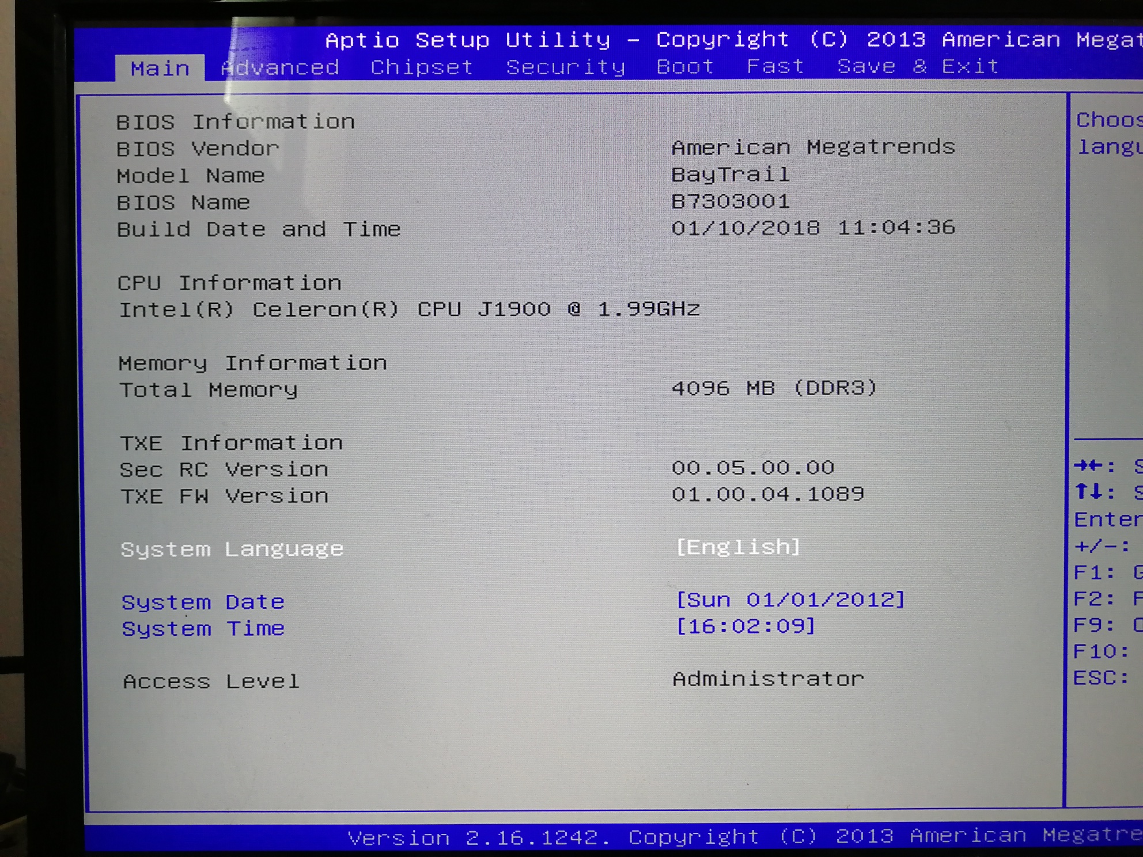This screenshot has width=1143, height=857.
Task: Open the Fast tab
Action: tap(775, 66)
